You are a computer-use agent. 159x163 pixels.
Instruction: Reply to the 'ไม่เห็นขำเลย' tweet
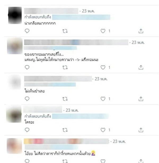[x=27, y=99]
